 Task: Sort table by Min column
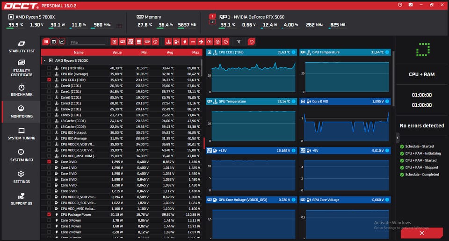145,52
